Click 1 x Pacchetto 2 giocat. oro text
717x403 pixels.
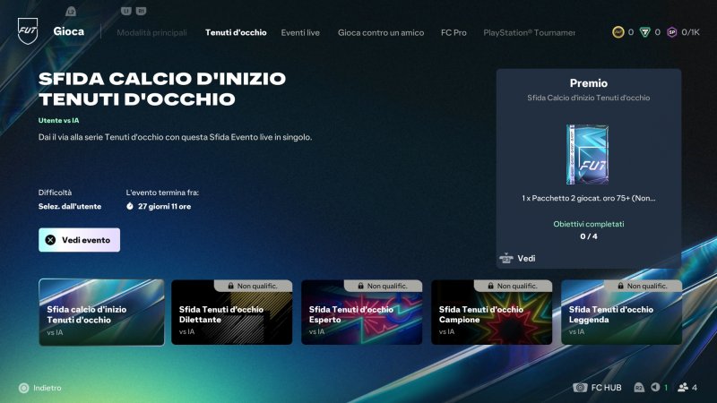coord(589,198)
